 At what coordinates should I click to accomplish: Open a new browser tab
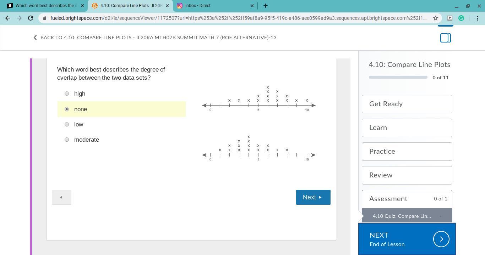[266, 6]
